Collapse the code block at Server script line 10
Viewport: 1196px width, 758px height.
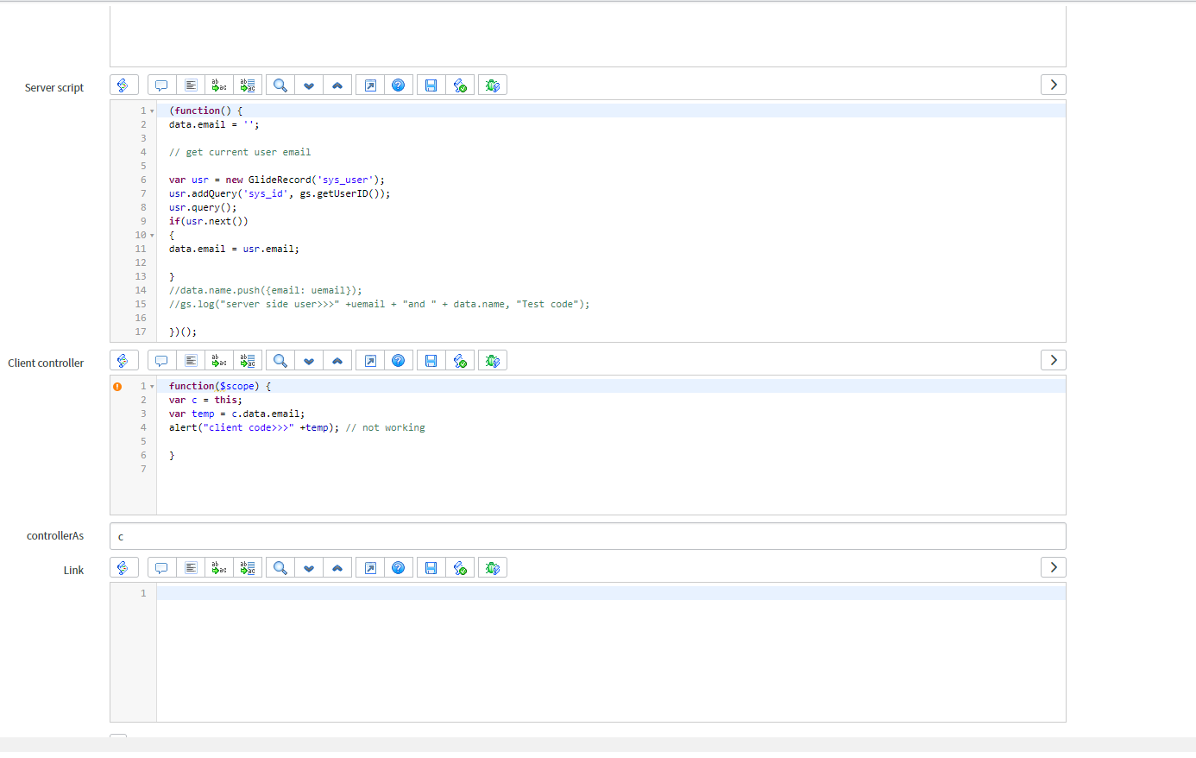152,236
